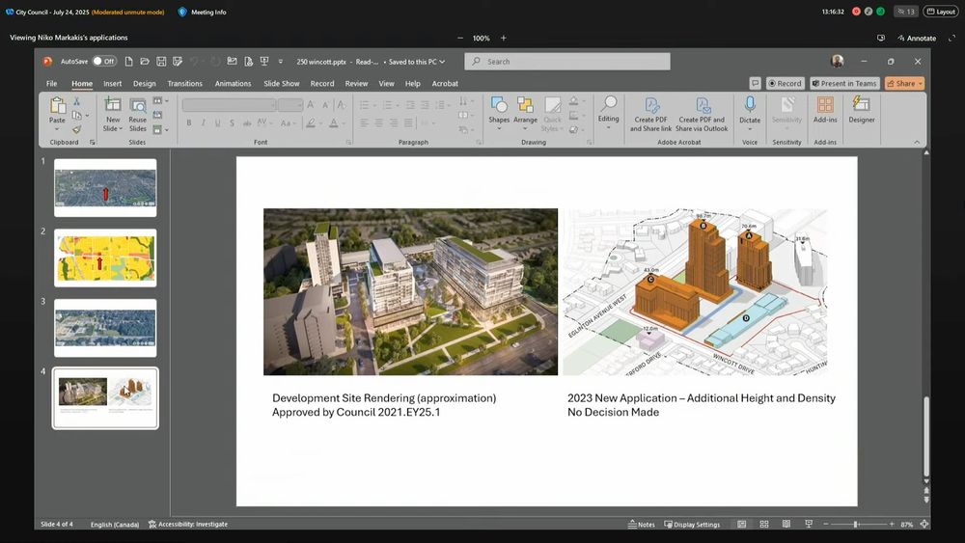Click the Save icon in the title bar
Screen dimensions: 965x543
pos(161,62)
